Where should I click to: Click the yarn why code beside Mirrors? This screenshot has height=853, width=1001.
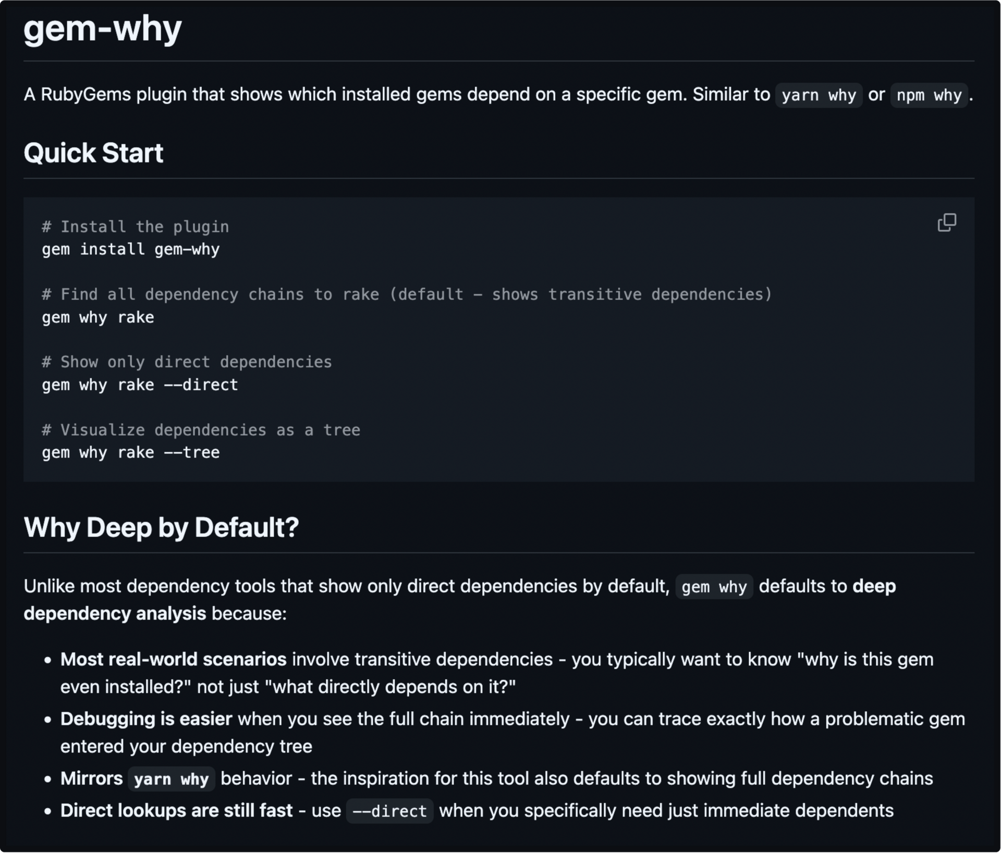pyautogui.click(x=171, y=779)
